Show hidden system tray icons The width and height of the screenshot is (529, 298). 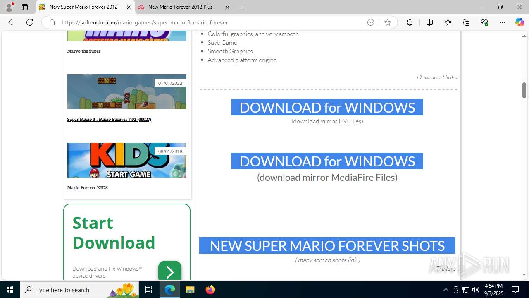point(446,290)
